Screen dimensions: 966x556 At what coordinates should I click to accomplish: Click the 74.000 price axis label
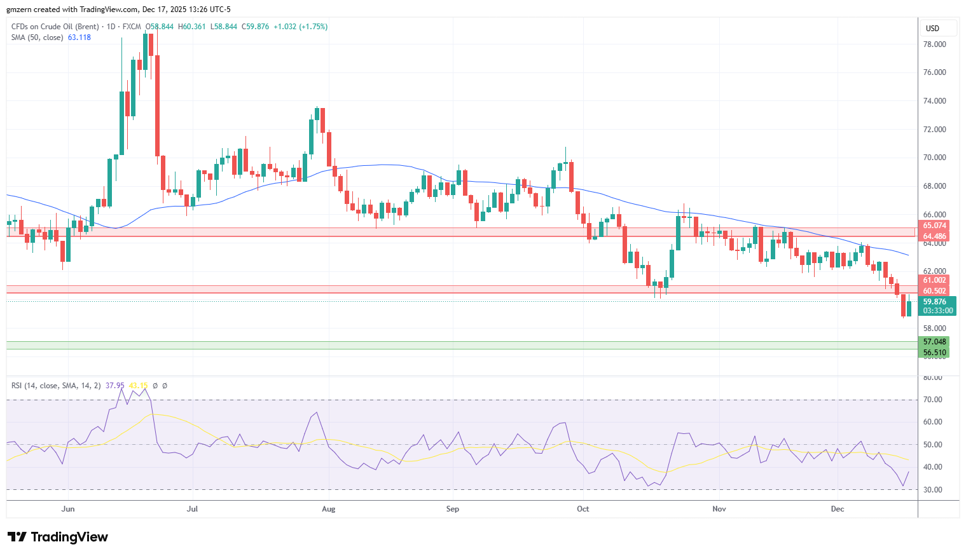(x=934, y=101)
